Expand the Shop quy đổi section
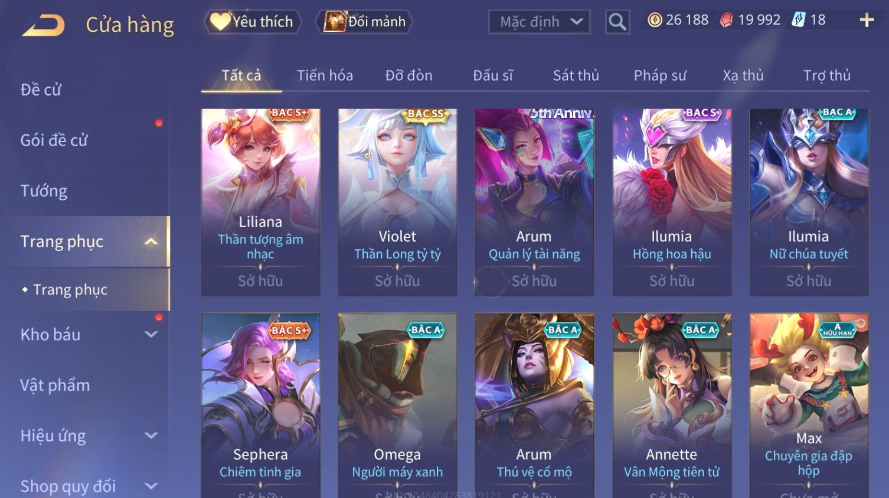This screenshot has height=498, width=889. tap(151, 486)
